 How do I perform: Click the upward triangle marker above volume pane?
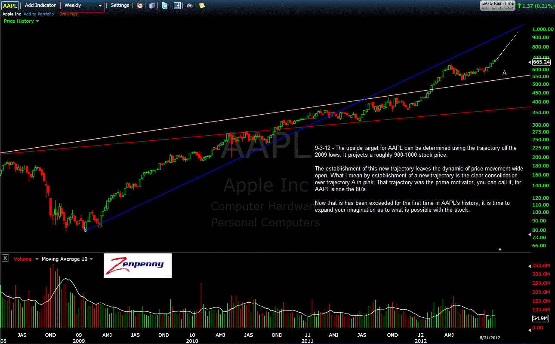coord(500,249)
